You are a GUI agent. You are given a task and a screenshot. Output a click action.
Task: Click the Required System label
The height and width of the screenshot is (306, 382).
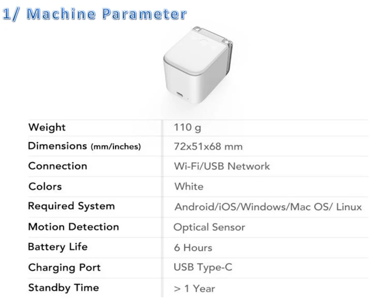(x=72, y=206)
